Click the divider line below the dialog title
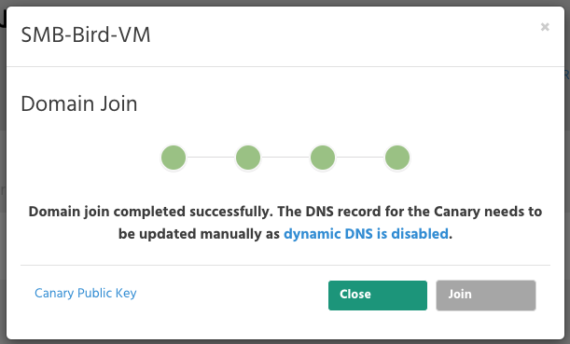570x344 pixels. (x=285, y=66)
